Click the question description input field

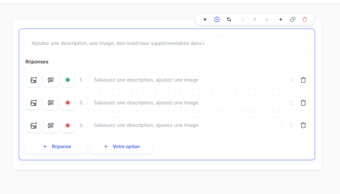pos(167,43)
